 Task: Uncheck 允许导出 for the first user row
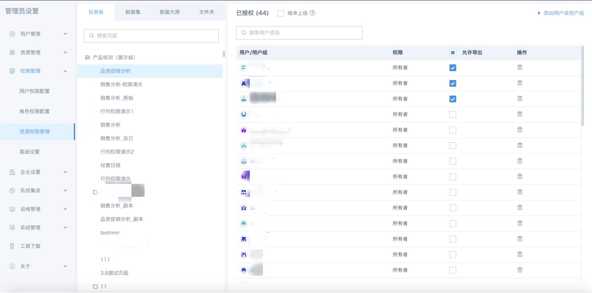point(452,68)
